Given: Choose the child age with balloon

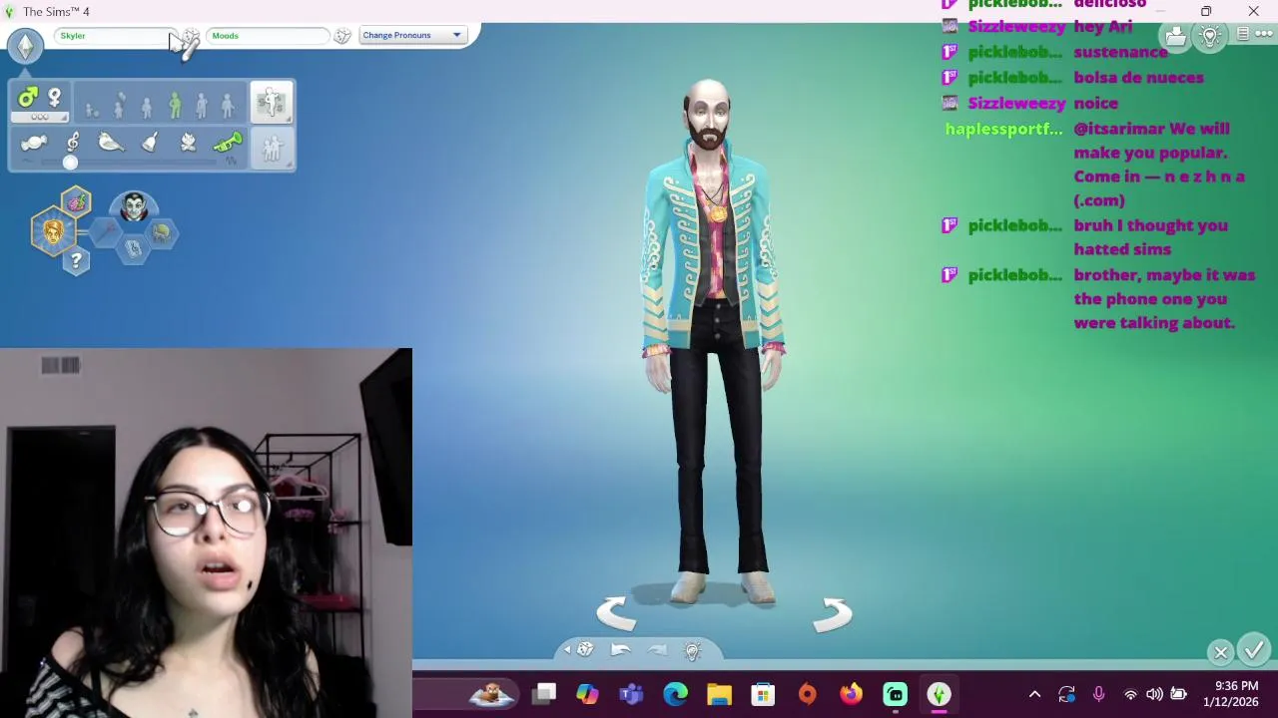Looking at the screenshot, I should point(120,105).
